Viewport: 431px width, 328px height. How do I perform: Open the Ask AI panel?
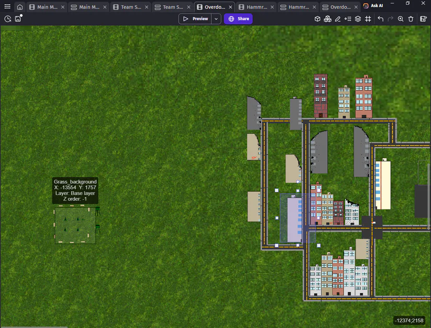[373, 5]
